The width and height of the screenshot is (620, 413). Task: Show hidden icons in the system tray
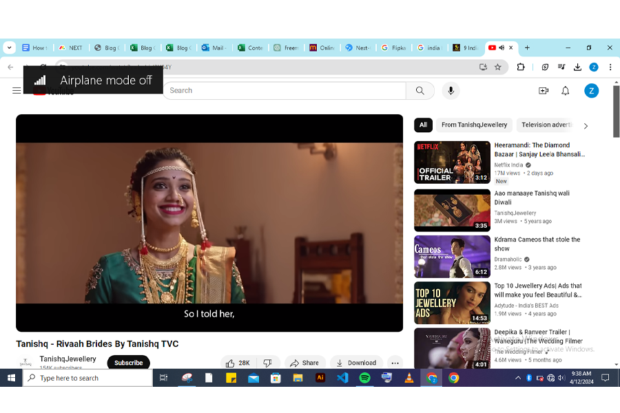518,377
